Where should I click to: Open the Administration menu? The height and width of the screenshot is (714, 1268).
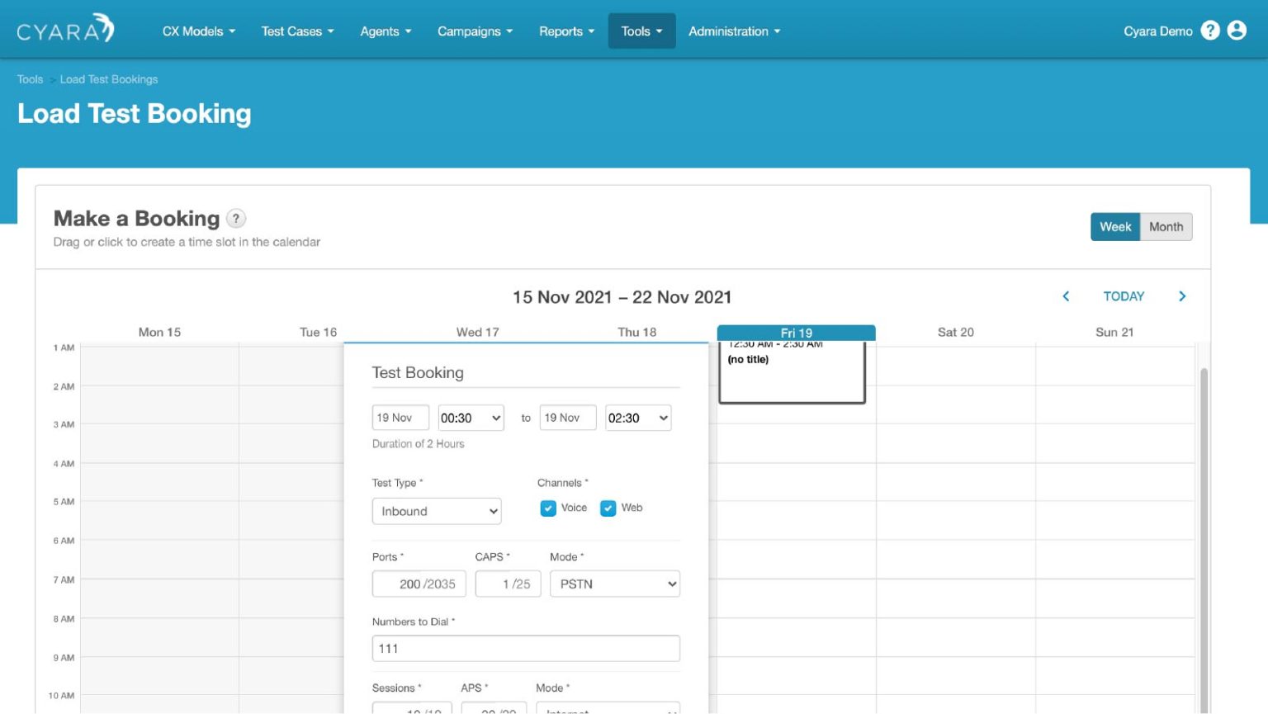733,31
